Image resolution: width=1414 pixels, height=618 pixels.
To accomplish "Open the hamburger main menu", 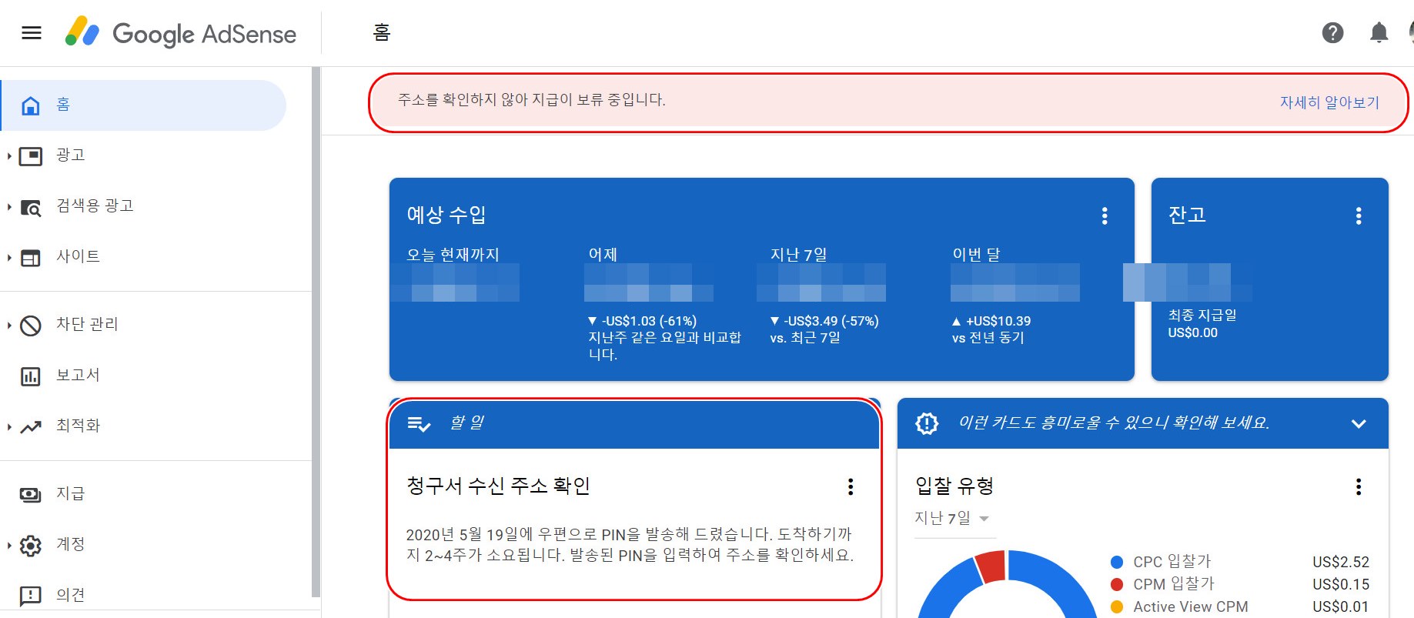I will [32, 33].
